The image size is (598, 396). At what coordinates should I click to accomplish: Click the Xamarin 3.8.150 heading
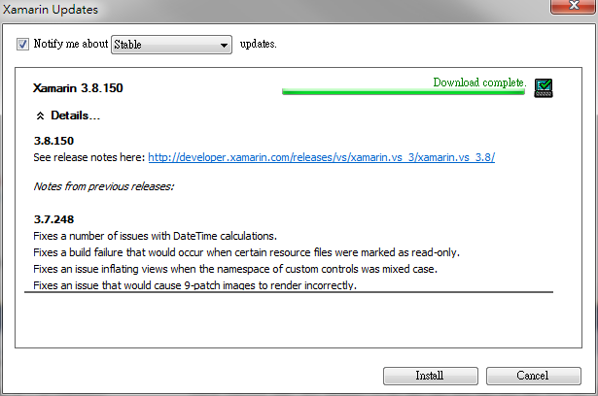tap(78, 88)
